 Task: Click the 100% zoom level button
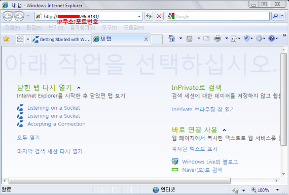[260, 190]
